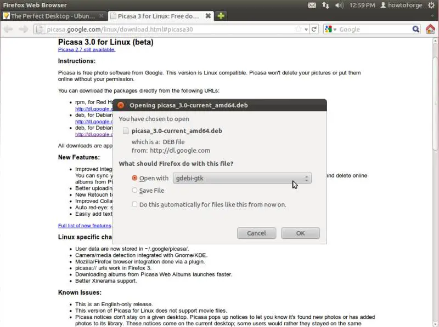The height and width of the screenshot is (327, 439).
Task: Close The Perfect Desktop tab
Action: coord(102,16)
